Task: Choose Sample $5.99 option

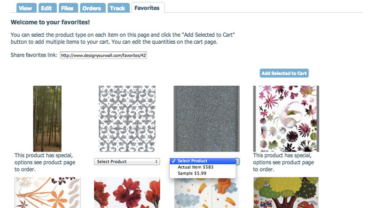Action: click(x=191, y=173)
